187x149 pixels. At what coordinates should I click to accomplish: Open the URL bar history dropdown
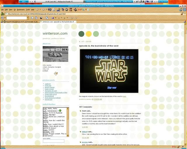coord(185,14)
